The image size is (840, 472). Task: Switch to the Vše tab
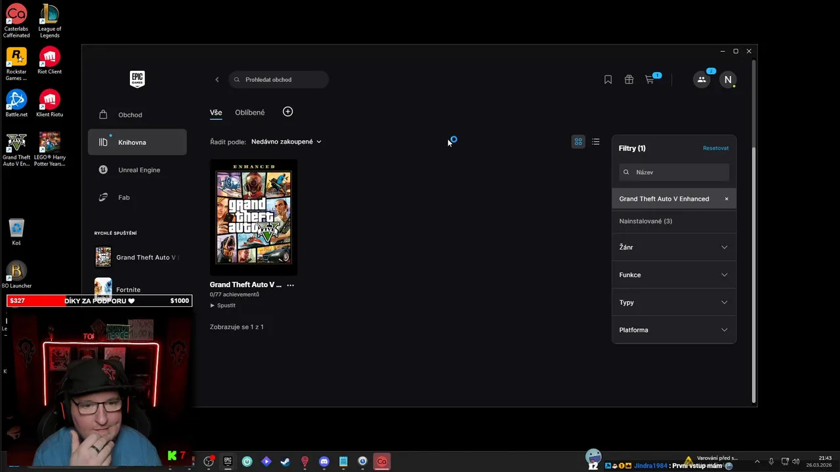point(216,113)
